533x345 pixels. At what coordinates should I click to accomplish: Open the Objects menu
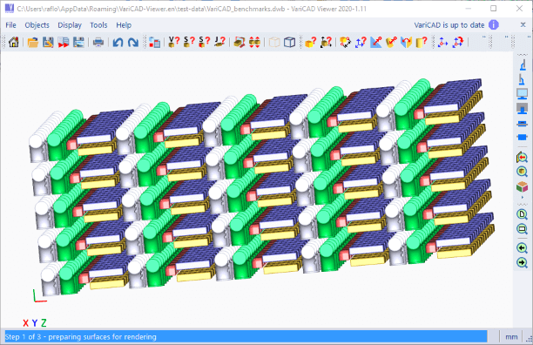pyautogui.click(x=37, y=25)
